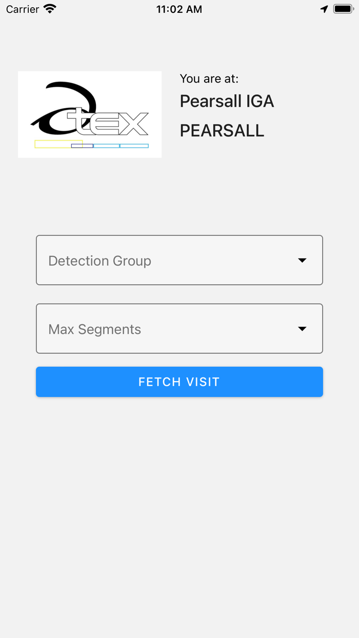Tap the location arrow status icon

(324, 9)
